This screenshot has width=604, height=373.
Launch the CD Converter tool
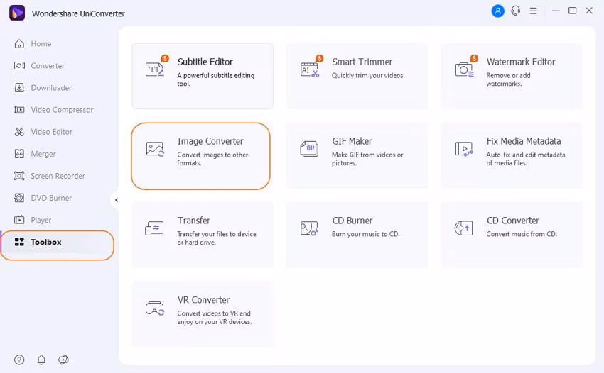point(512,234)
